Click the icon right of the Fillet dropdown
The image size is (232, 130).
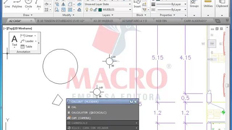(79, 4)
